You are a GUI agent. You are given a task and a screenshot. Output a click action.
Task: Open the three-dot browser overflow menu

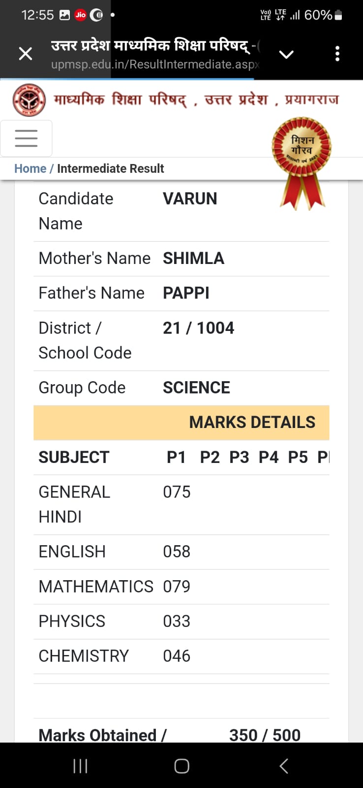pos(337,54)
